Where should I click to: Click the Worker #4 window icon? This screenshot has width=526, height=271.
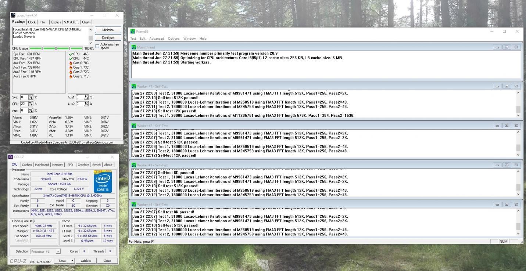click(134, 205)
